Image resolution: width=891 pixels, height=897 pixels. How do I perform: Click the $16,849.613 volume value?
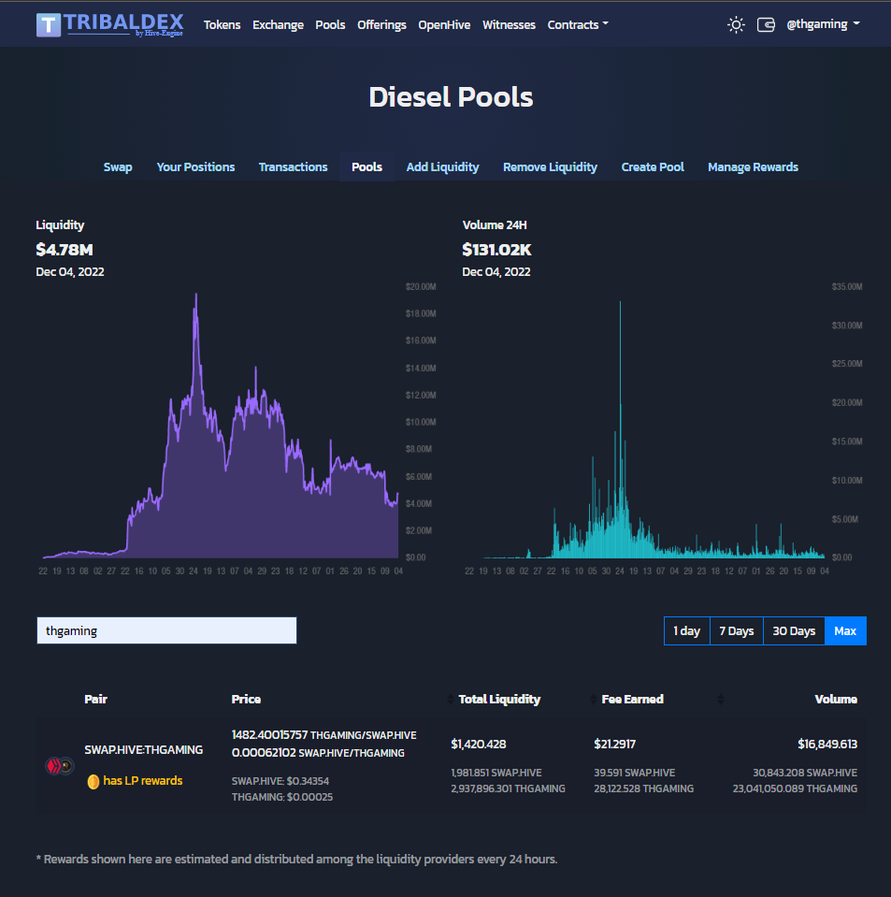click(x=827, y=744)
